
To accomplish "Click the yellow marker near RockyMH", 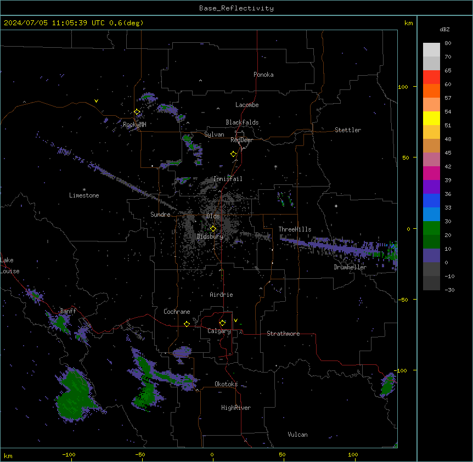I will pos(137,112).
